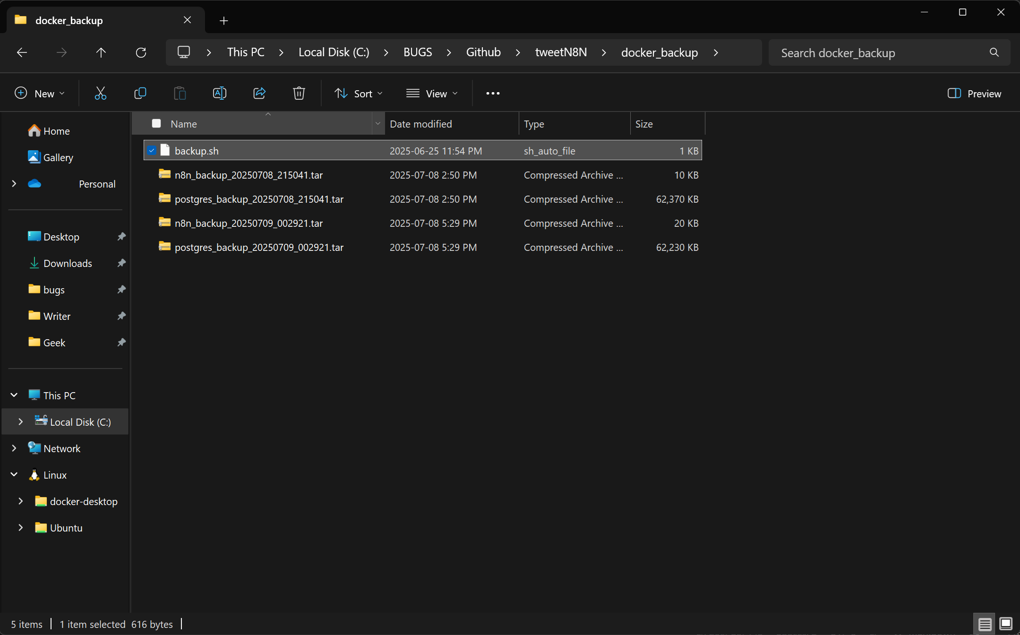The height and width of the screenshot is (635, 1020).
Task: Navigate to Local Disk (C:) breadcrumb
Action: 334,52
